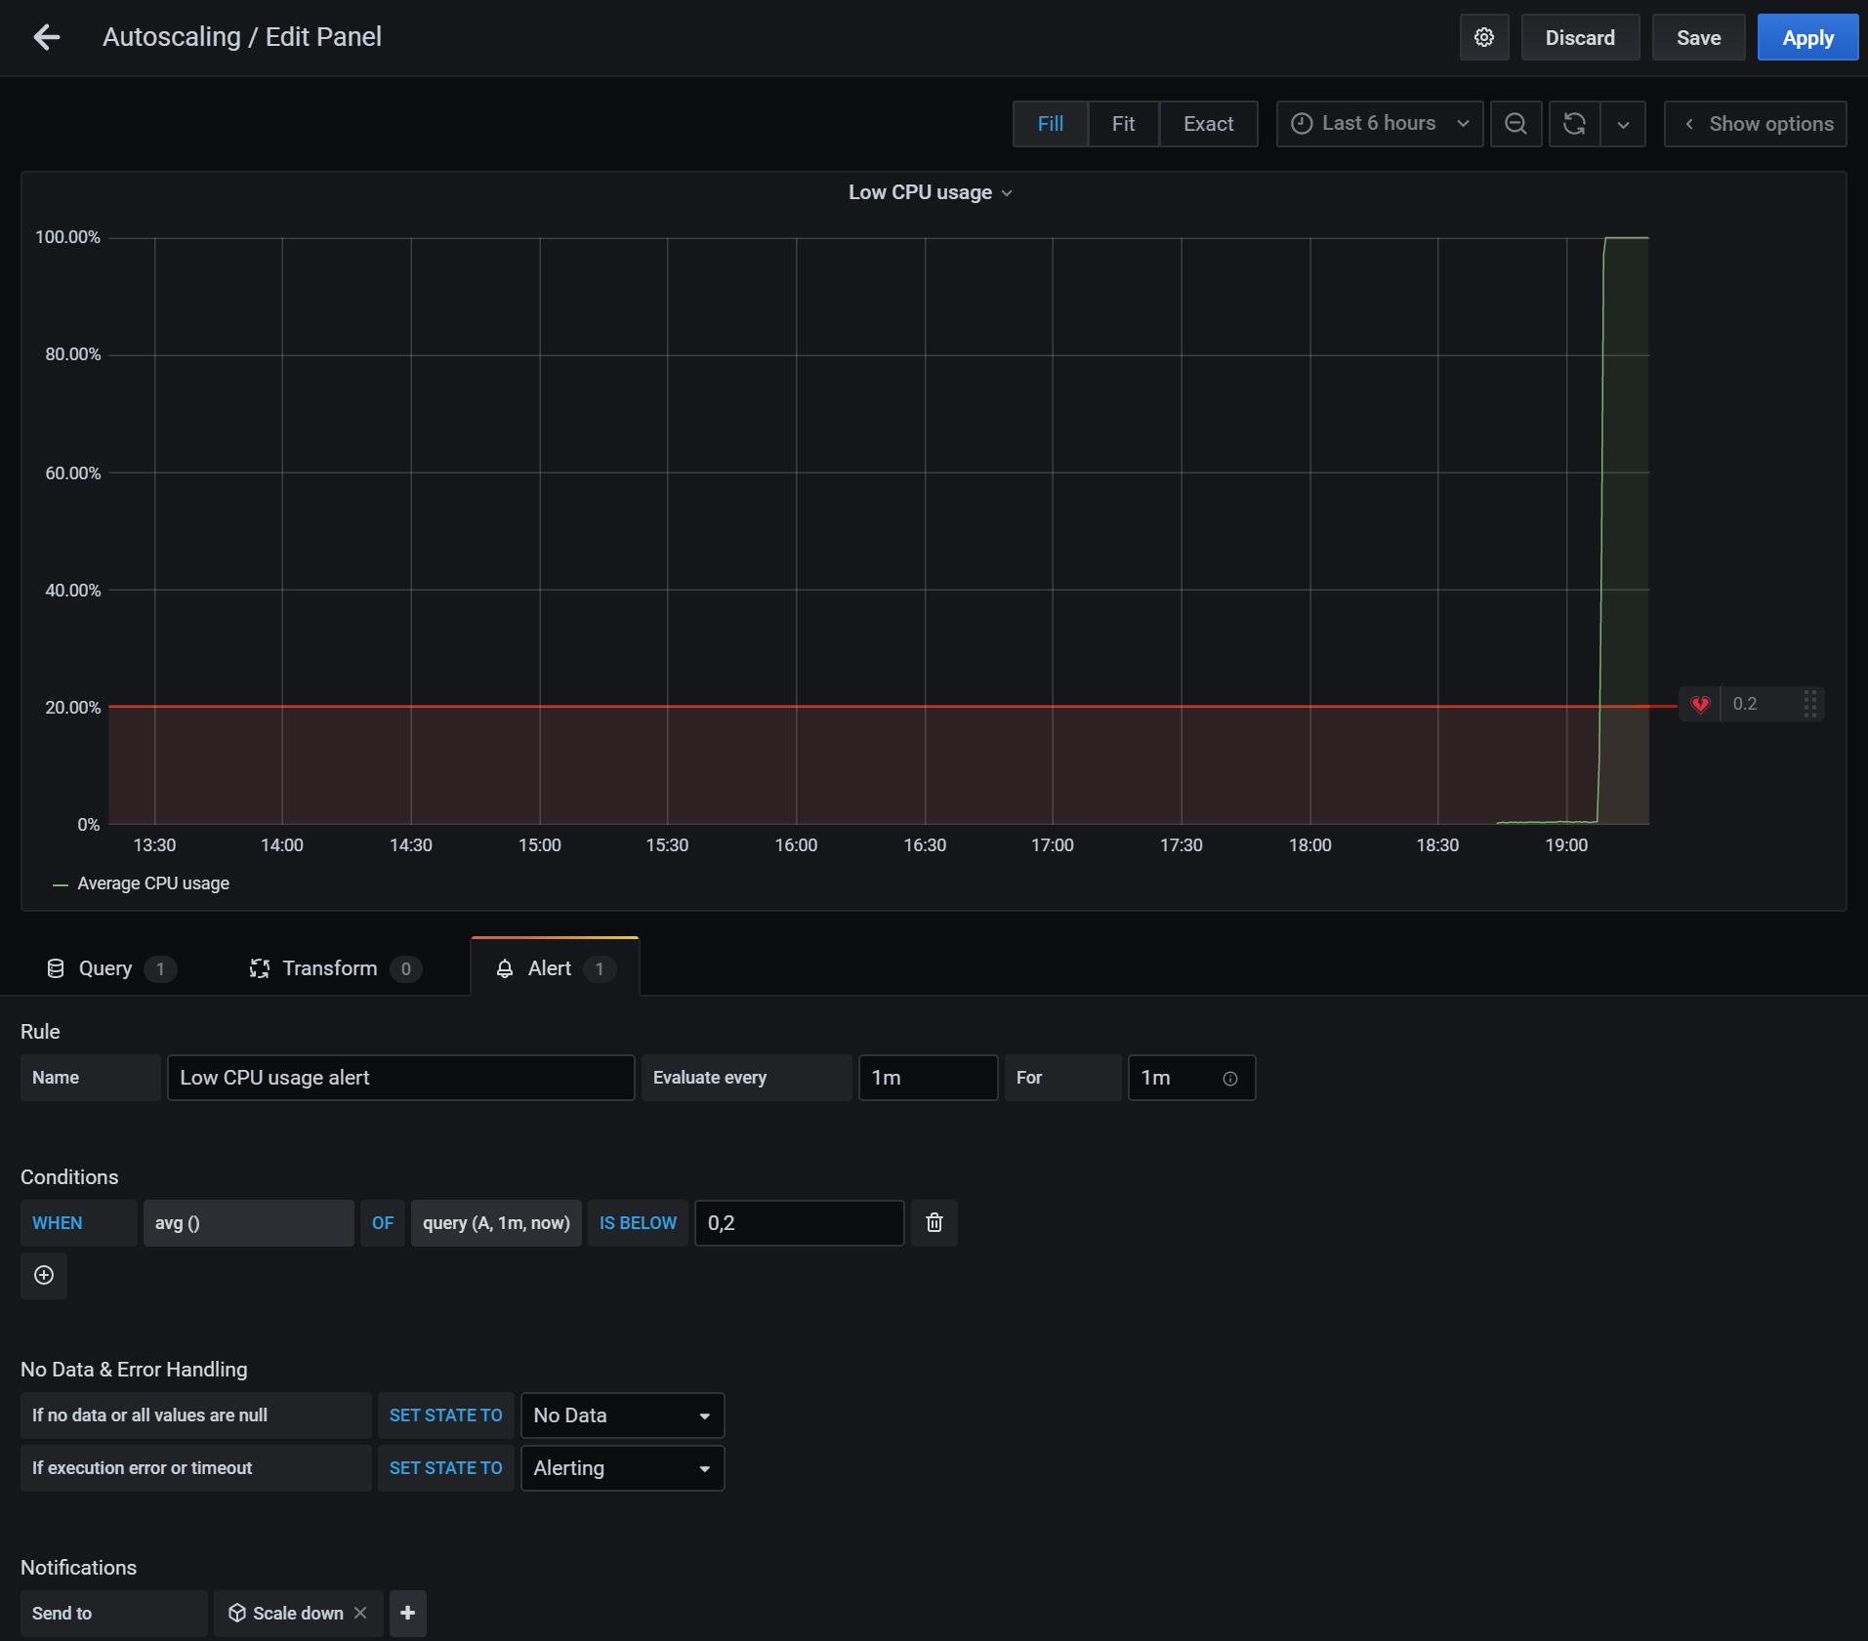Click the Apply button

click(x=1806, y=37)
